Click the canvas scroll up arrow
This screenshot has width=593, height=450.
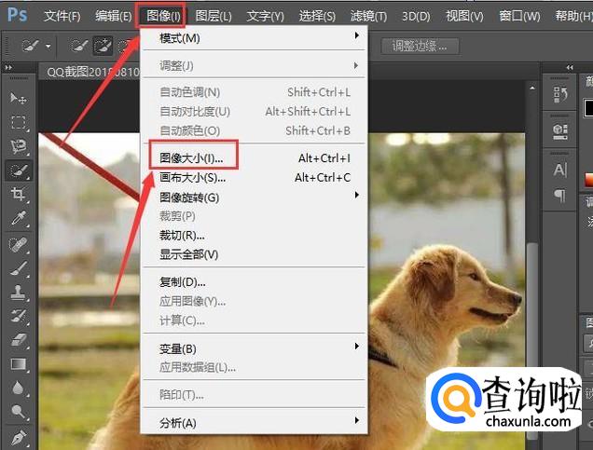tap(532, 88)
